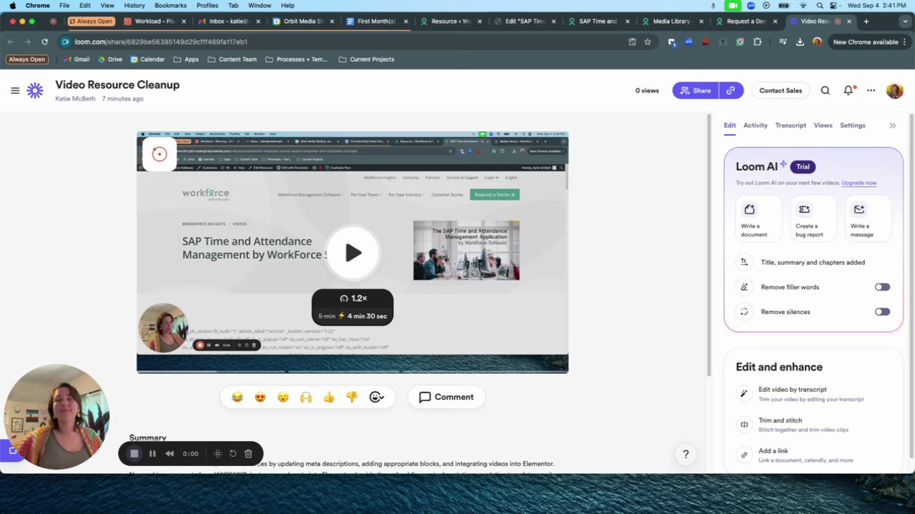This screenshot has width=915, height=514.
Task: Open the Bookmarks menu in menu bar
Action: click(170, 5)
